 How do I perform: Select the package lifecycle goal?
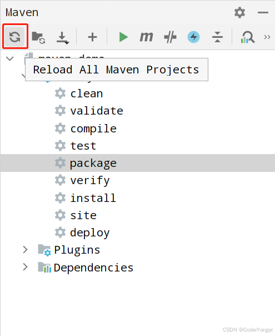coord(138,163)
